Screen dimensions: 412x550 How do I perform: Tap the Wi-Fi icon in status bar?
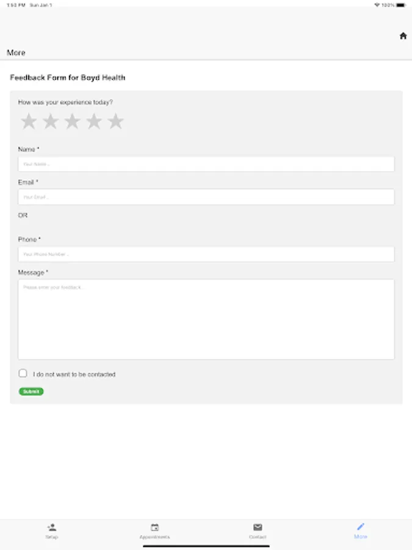point(377,5)
